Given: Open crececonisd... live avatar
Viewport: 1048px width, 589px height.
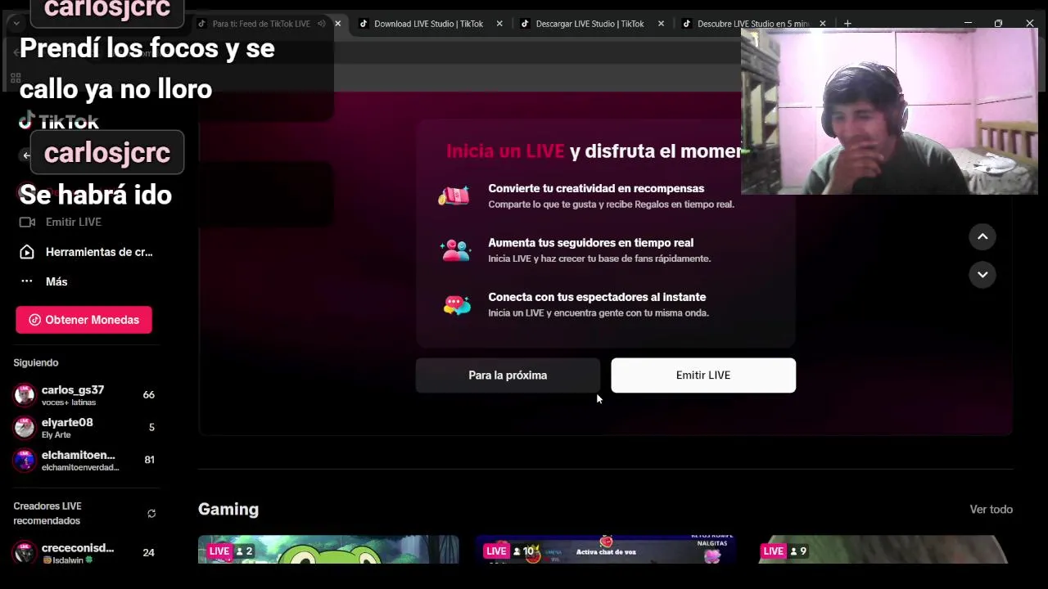Looking at the screenshot, I should point(25,553).
